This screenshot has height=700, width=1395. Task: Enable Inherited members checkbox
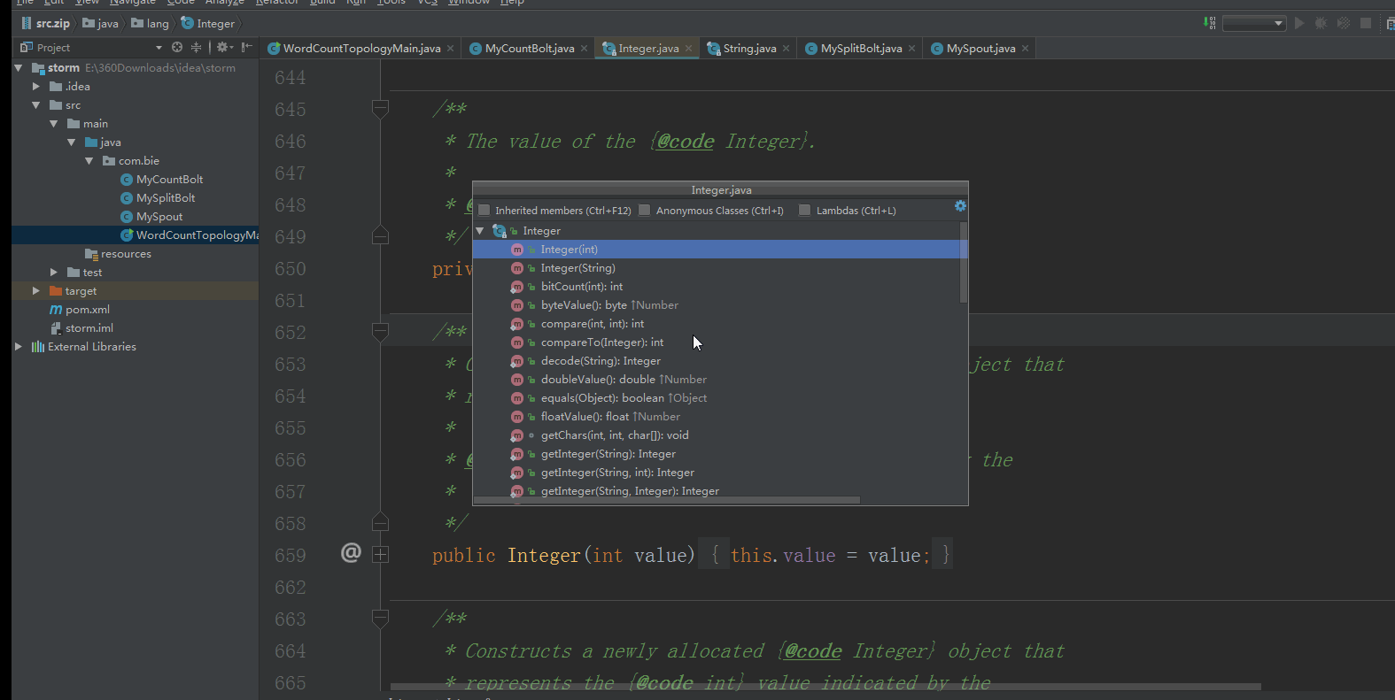pyautogui.click(x=484, y=211)
